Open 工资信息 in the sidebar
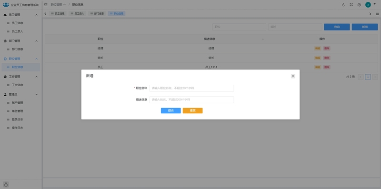 (20, 85)
